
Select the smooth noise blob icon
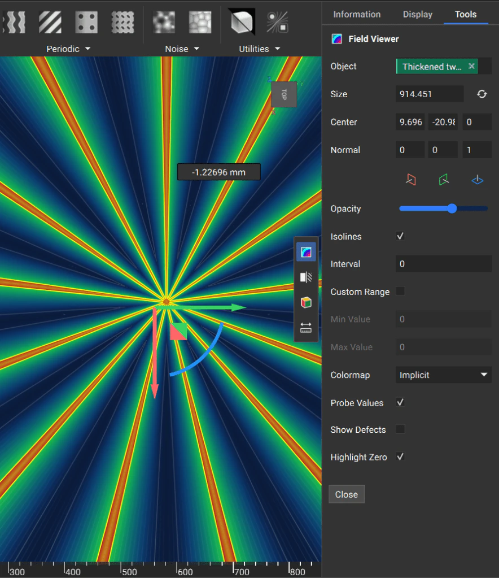click(164, 22)
